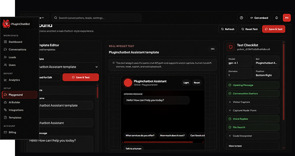This screenshot has height=156, width=295.
Task: Edit the bot name field Pluginchatbot Assistant
Action: pyautogui.click(x=66, y=123)
